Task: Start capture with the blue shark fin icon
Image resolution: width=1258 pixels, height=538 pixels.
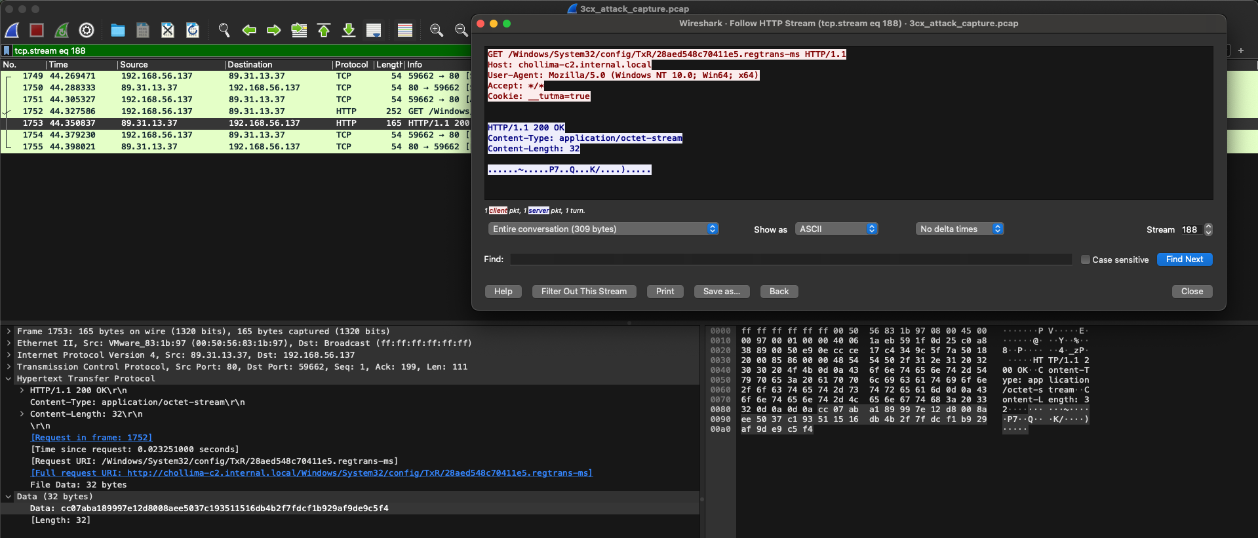Action: (x=12, y=30)
